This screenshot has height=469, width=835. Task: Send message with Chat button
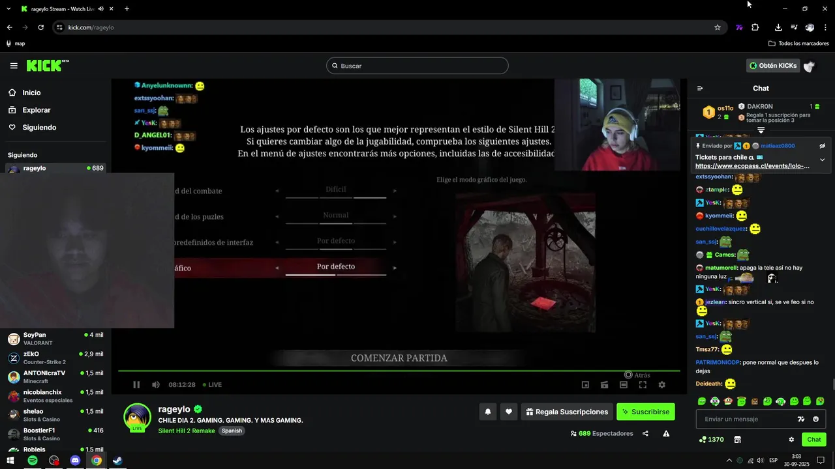814,440
